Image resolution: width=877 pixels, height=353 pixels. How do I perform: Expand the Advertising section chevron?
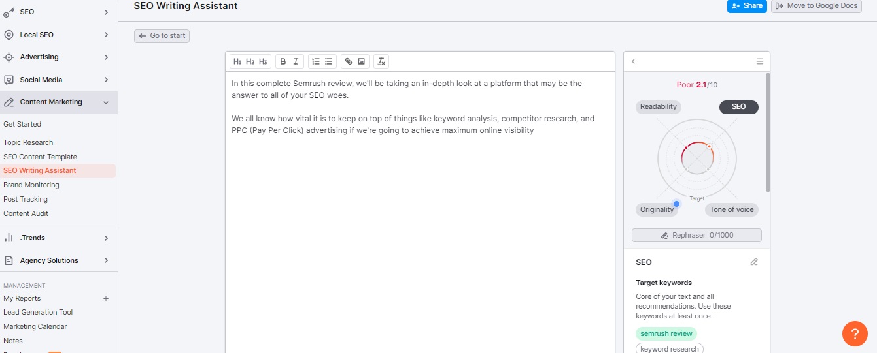106,57
